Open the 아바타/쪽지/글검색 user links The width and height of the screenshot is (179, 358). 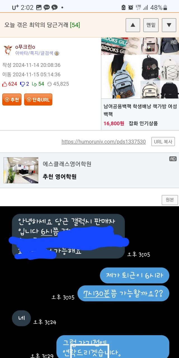(34, 53)
